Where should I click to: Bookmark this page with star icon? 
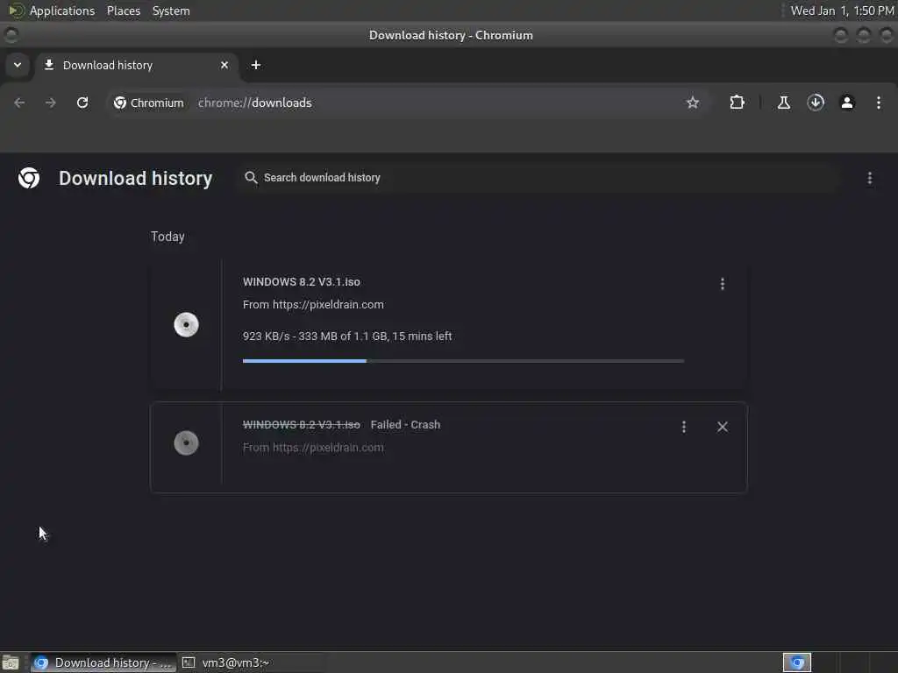(693, 103)
